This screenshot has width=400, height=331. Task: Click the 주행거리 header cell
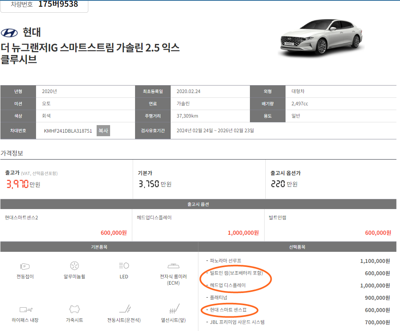pyautogui.click(x=153, y=116)
